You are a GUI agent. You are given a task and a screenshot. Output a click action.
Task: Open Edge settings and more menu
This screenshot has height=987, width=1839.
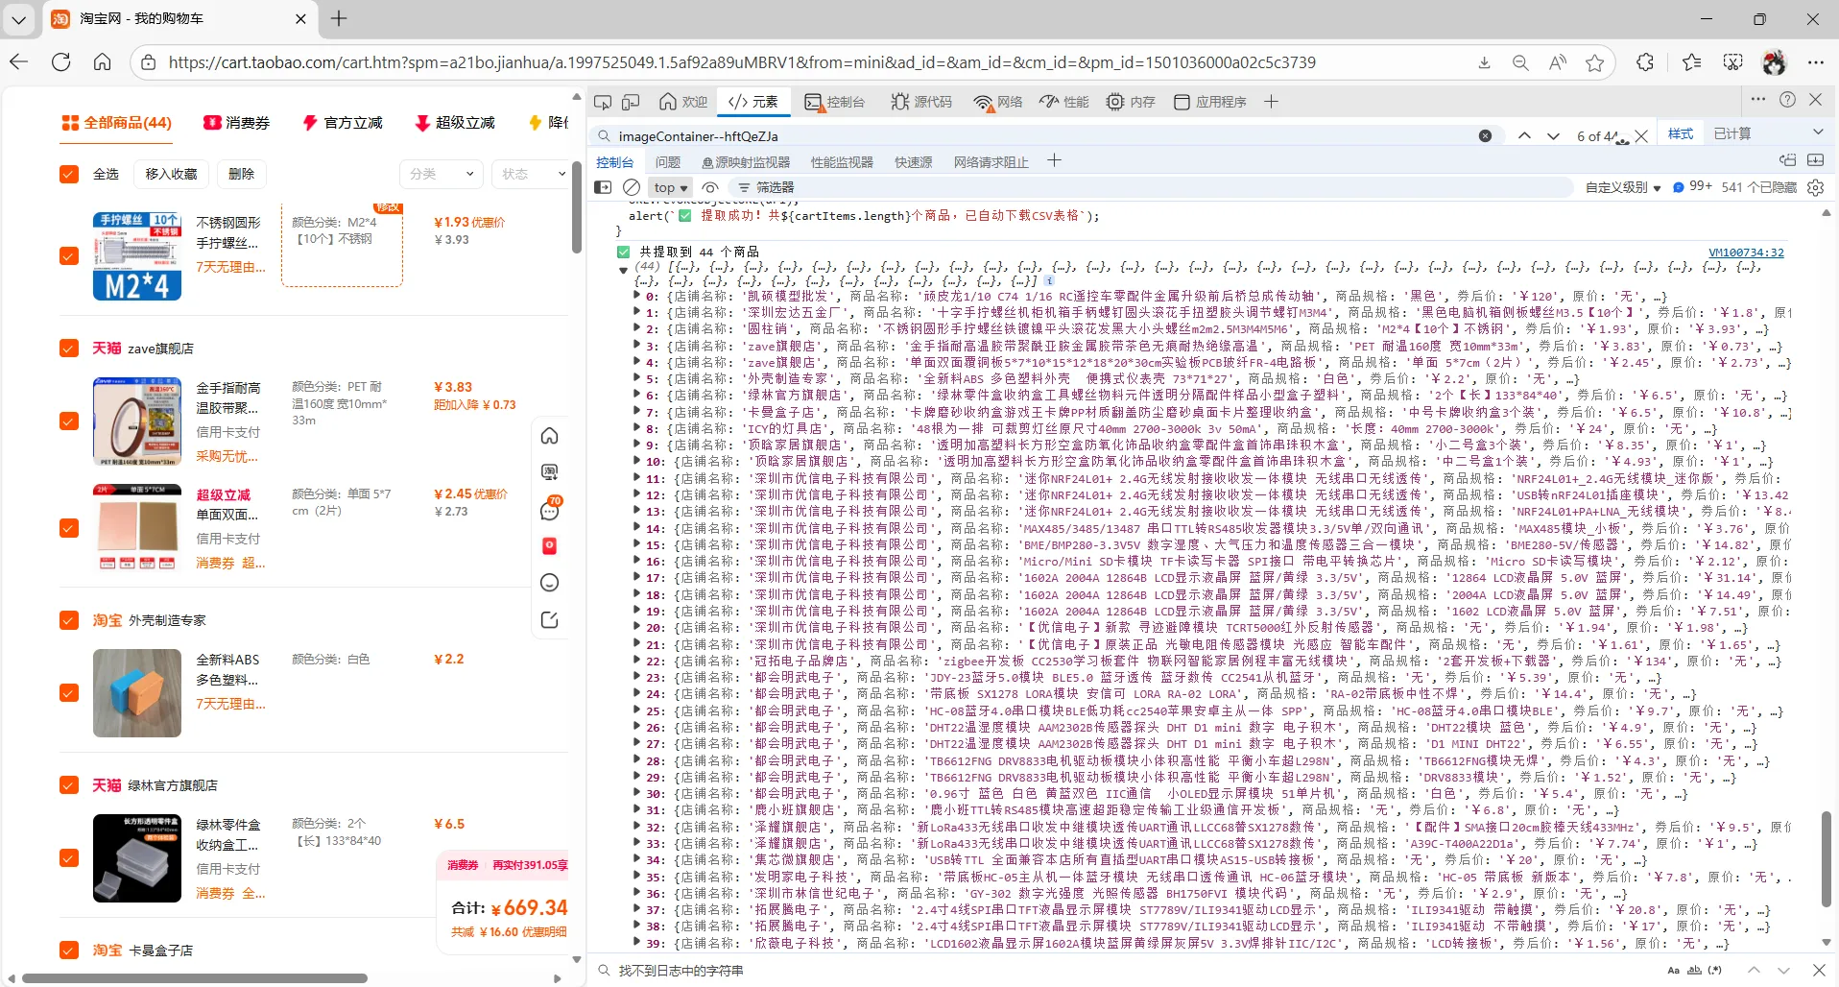[x=1816, y=62]
